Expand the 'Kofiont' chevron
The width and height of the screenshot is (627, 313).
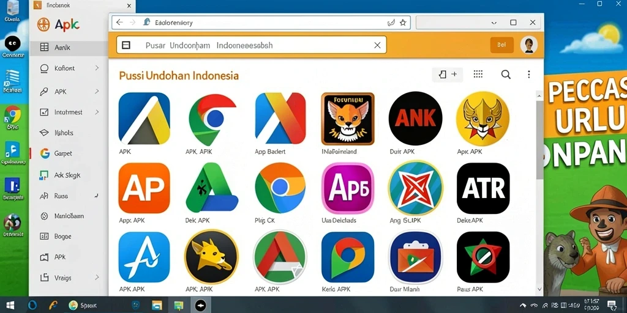coord(97,68)
